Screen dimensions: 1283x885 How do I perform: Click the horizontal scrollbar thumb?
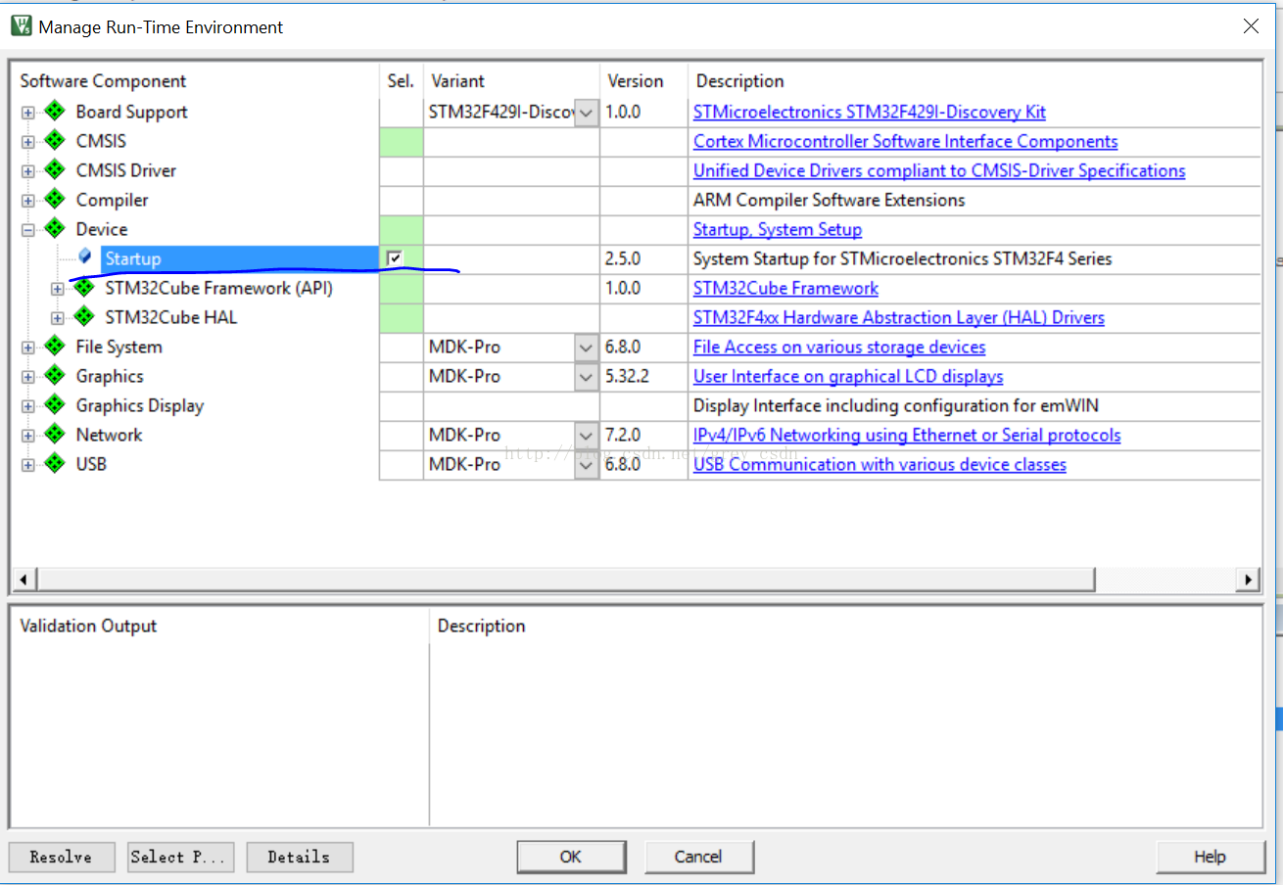pyautogui.click(x=565, y=580)
